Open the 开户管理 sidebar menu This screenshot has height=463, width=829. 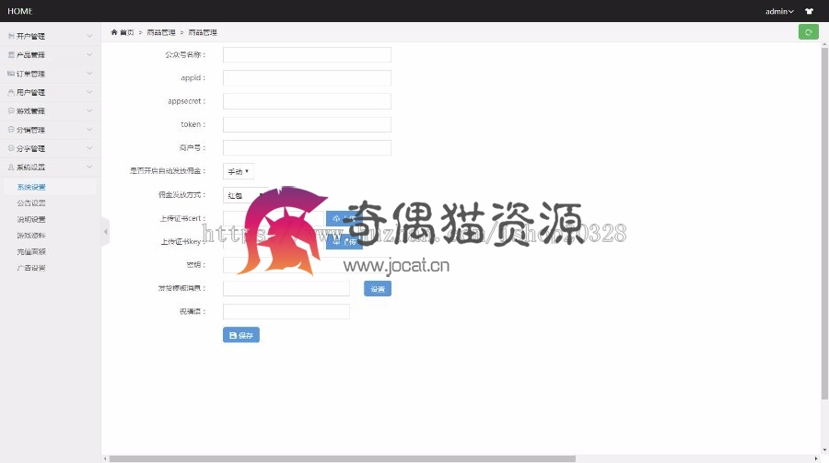51,36
